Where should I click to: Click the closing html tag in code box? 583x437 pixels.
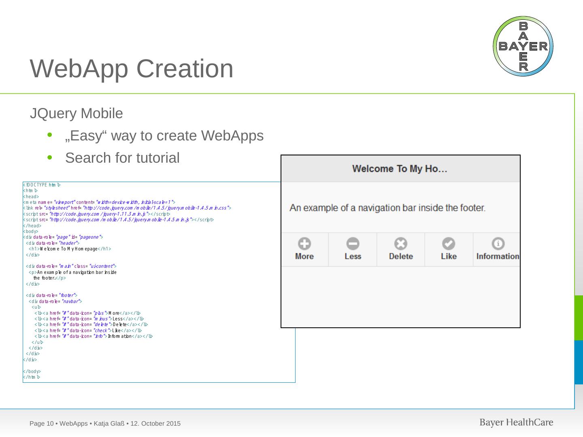[32, 377]
